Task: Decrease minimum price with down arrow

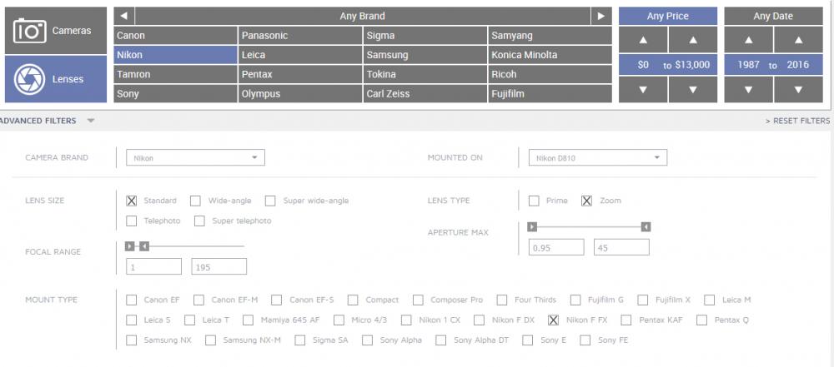Action: (x=643, y=90)
